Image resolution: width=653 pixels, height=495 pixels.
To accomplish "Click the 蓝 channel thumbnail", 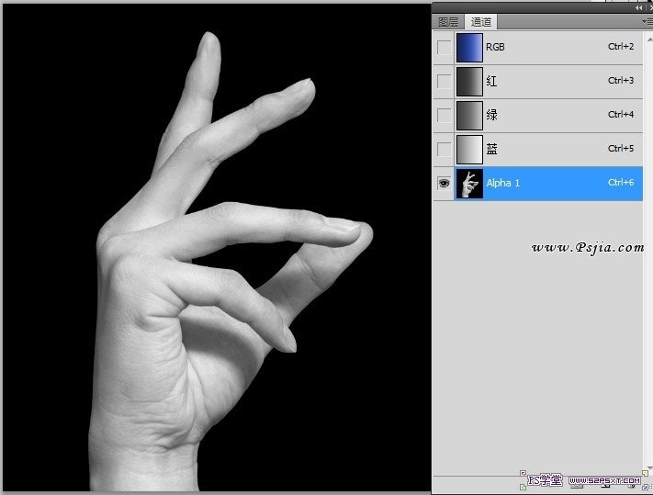I will (469, 150).
